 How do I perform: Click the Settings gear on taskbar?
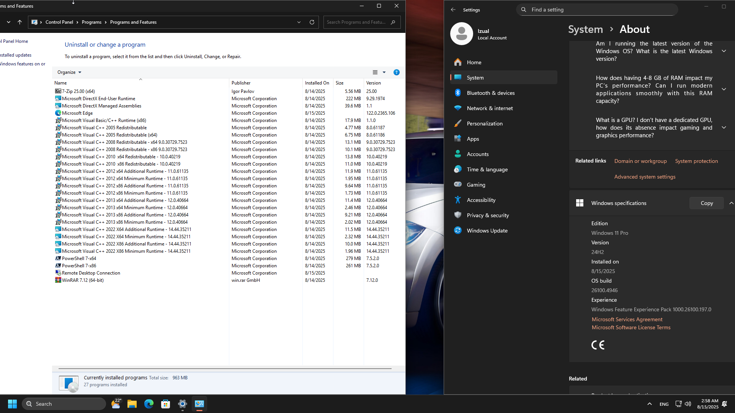pyautogui.click(x=183, y=404)
